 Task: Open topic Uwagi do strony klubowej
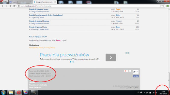click(39, 21)
